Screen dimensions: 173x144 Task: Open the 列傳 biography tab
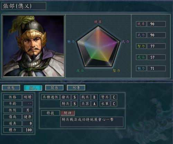click(76, 88)
